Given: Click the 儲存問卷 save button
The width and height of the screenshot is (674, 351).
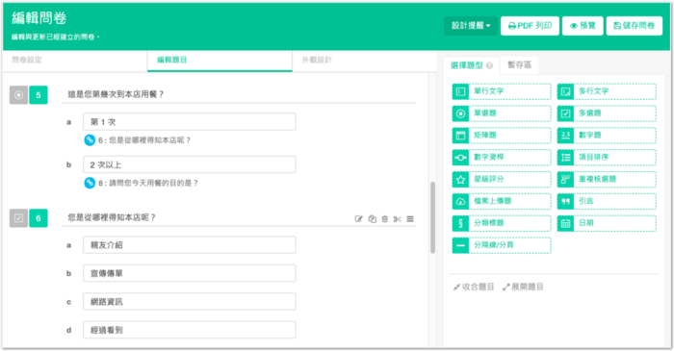Looking at the screenshot, I should tap(634, 26).
